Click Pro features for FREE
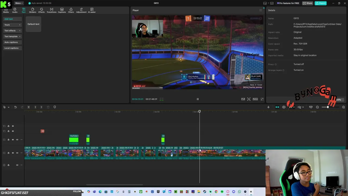This screenshot has width=348, height=196. click(288, 3)
